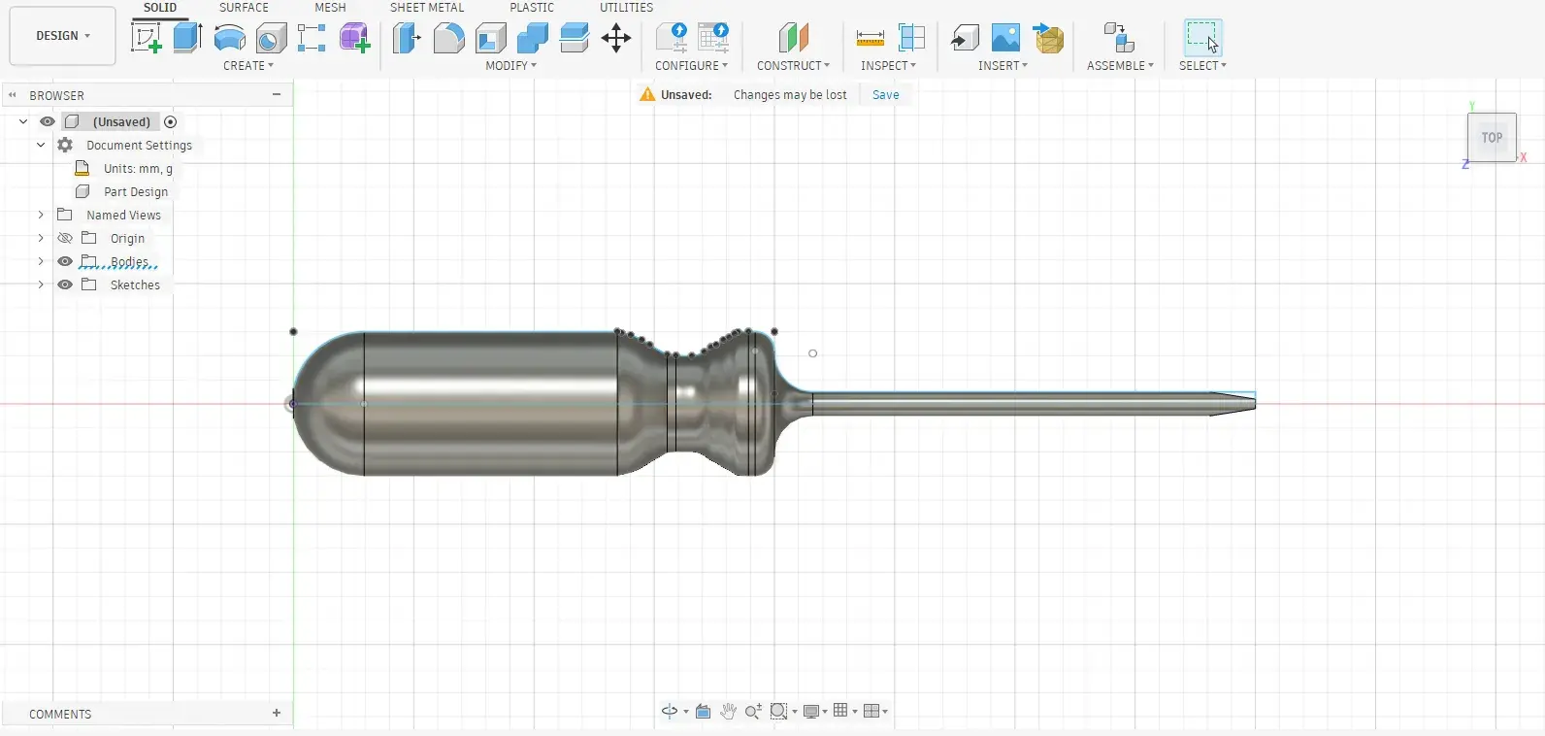Open the CONFIGURE dropdown menu

(691, 66)
